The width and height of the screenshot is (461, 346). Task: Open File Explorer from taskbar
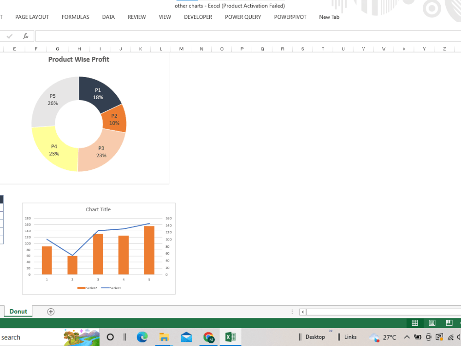[x=164, y=337]
